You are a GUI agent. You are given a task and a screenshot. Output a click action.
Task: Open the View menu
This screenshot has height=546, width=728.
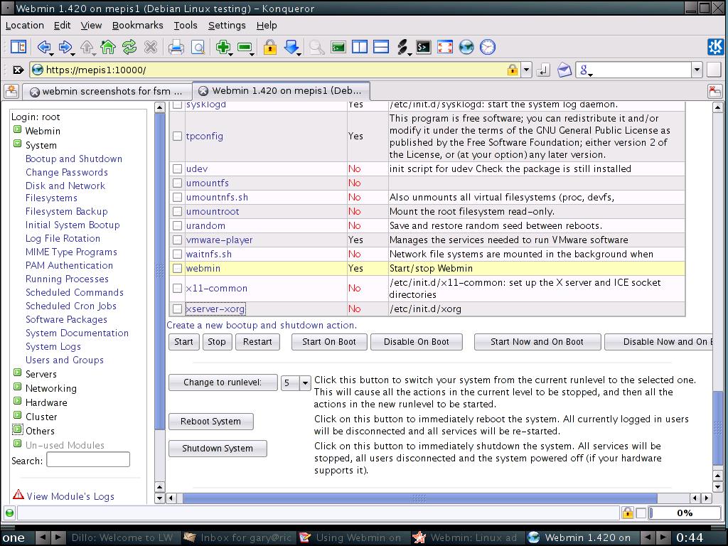point(91,26)
